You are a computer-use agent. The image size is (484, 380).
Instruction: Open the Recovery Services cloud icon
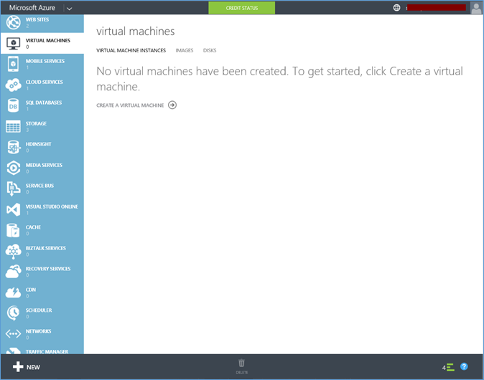pos(13,272)
